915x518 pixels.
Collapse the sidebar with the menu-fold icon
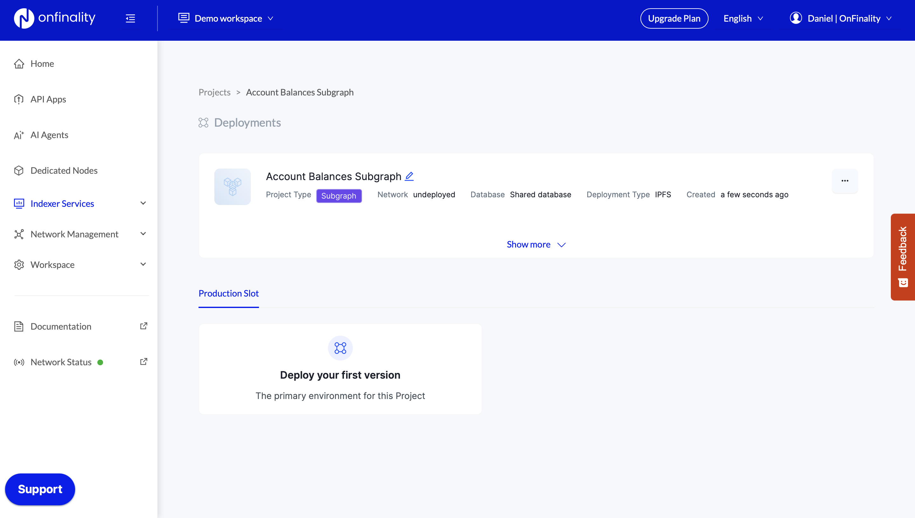coord(130,18)
